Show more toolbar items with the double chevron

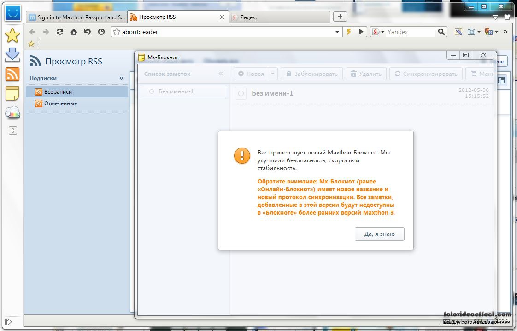pyautogui.click(x=505, y=32)
